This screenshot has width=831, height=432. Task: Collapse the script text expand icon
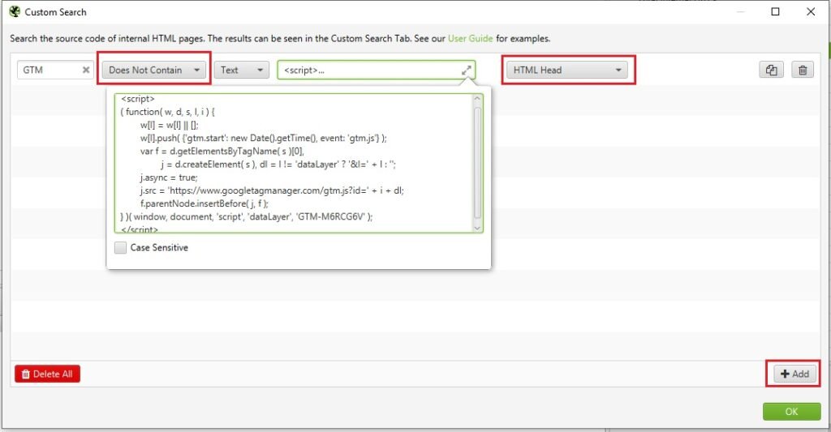tap(466, 71)
